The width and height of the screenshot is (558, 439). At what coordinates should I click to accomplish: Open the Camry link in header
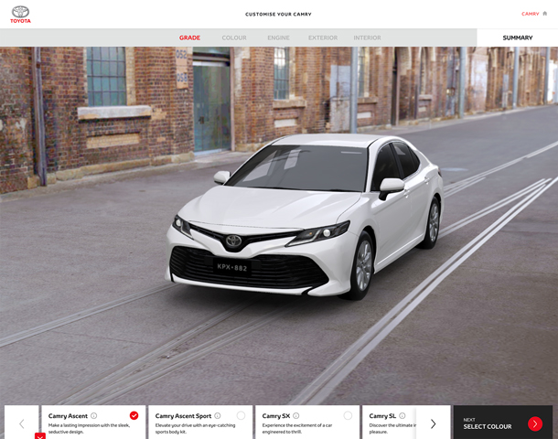pyautogui.click(x=531, y=14)
